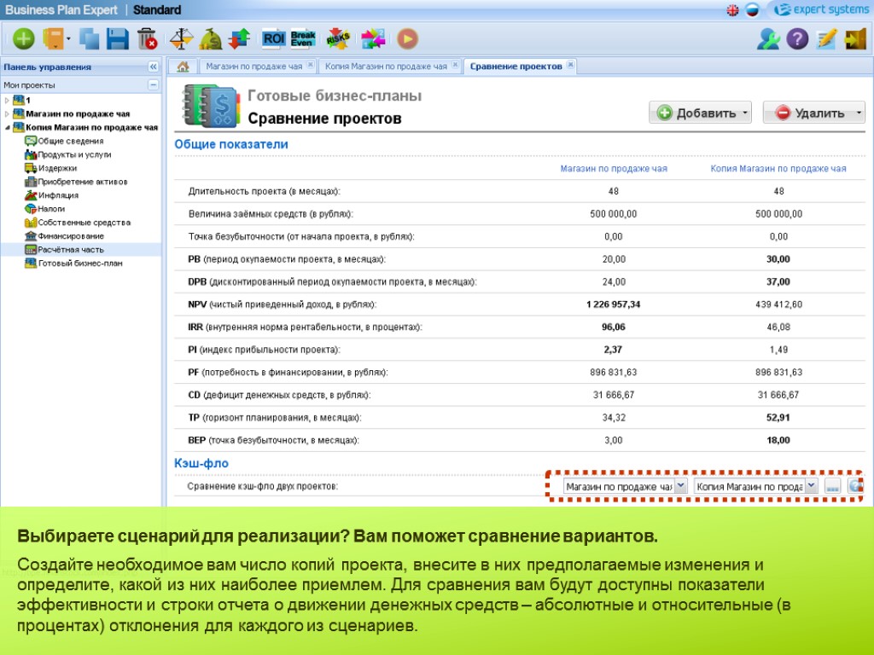Select Финансирование in project tree

71,236
